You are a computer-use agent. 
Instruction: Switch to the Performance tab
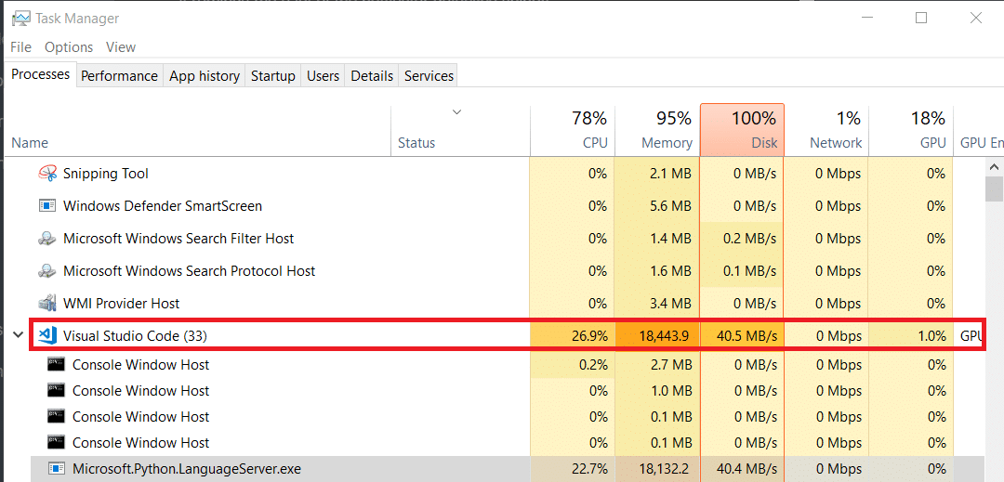(119, 76)
